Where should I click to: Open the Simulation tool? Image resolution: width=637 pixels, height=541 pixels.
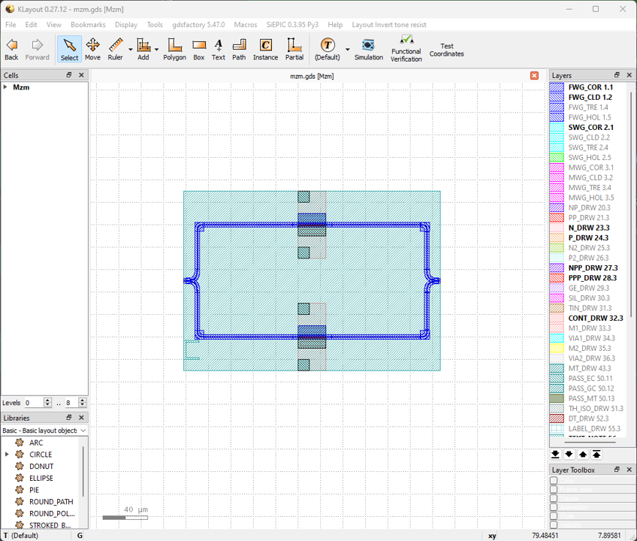click(x=369, y=49)
